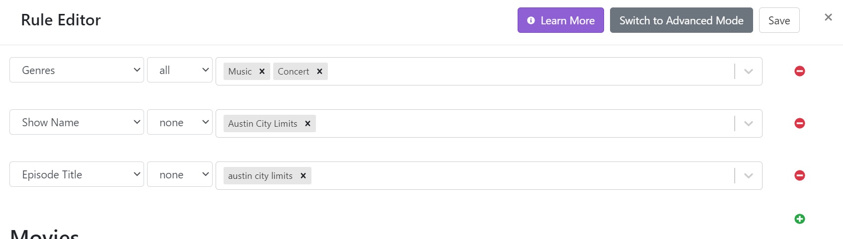Expand the show name values chevron
The image size is (843, 239).
[x=748, y=124]
